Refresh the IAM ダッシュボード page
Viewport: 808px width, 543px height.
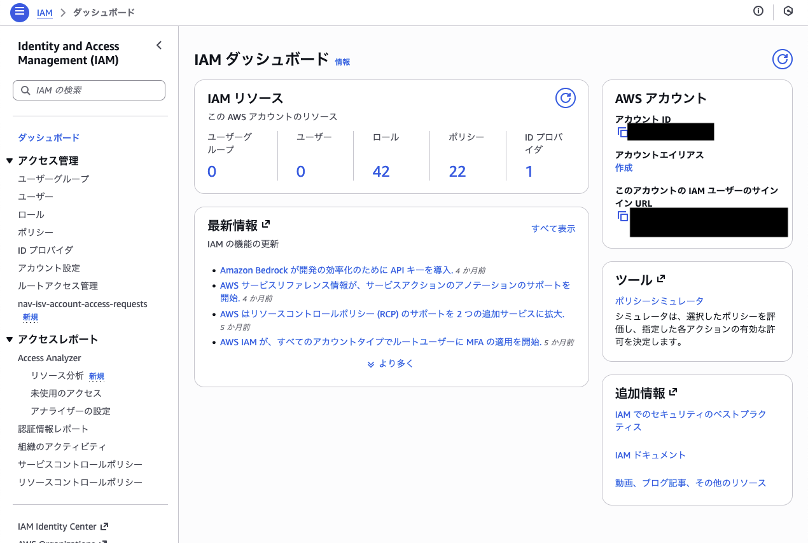782,59
